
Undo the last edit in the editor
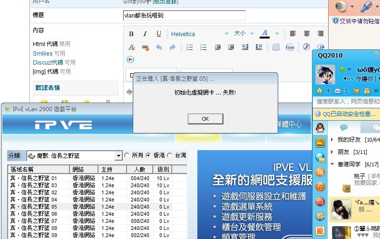159,47
